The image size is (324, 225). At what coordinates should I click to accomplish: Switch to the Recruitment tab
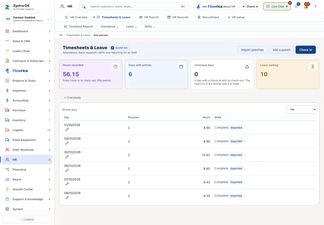click(209, 17)
